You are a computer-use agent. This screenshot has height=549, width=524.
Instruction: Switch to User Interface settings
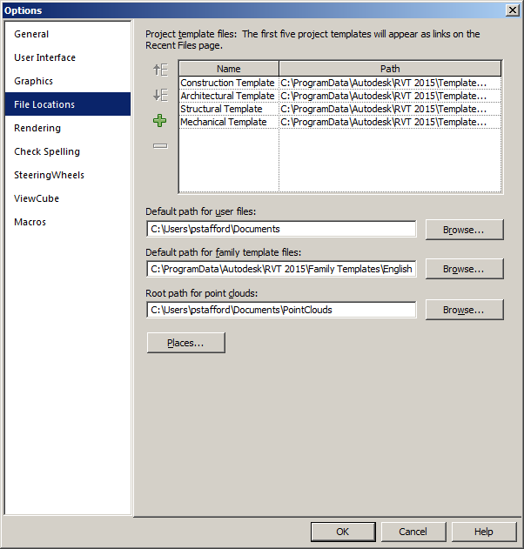coord(44,57)
